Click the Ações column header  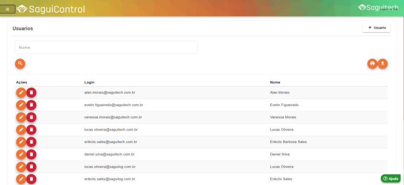[21, 82]
